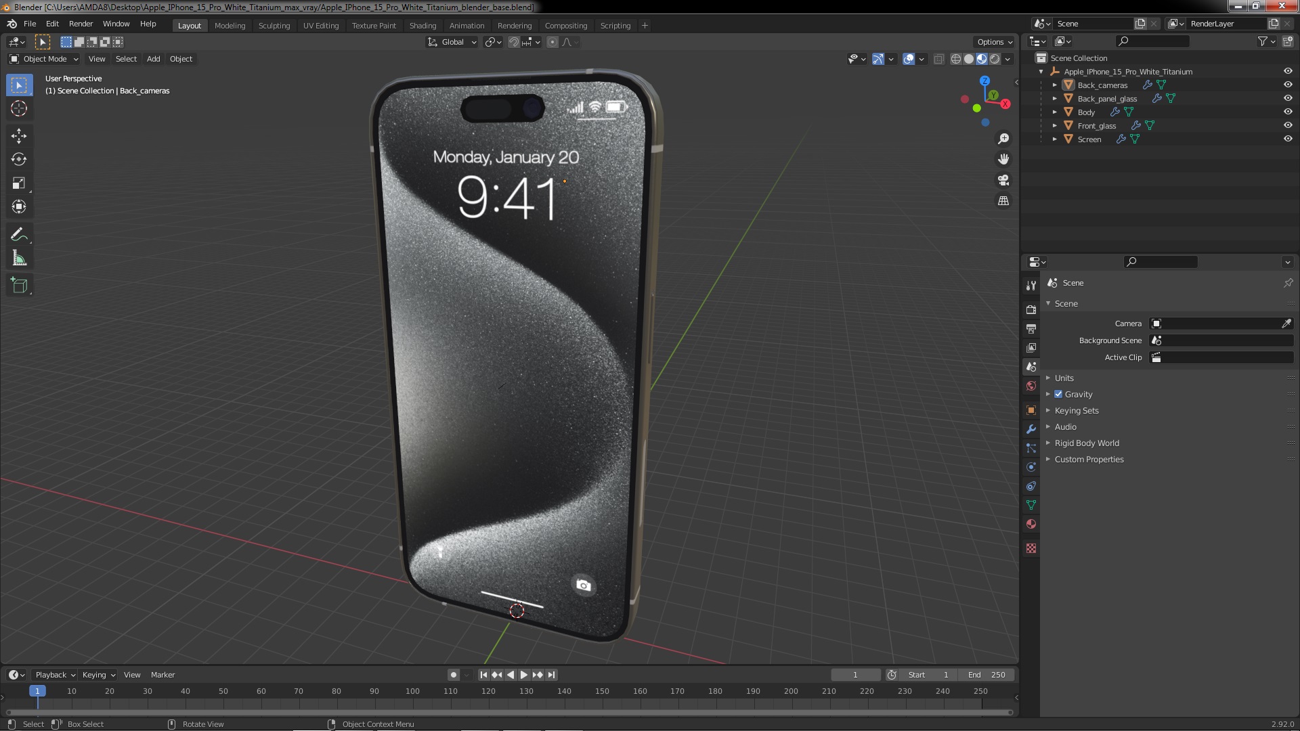Toggle the Gravity checkbox

pos(1058,394)
